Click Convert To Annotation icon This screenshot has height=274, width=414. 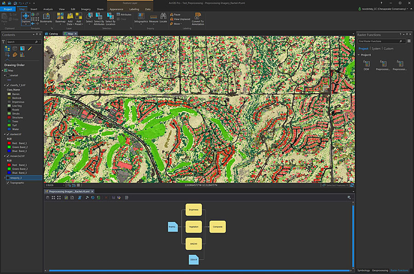tap(198, 17)
